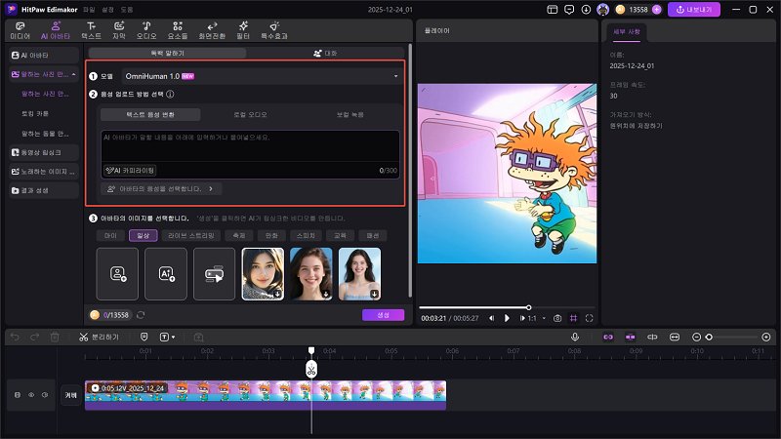781x439 pixels.
Task: Click the avatar script text input field
Action: pyautogui.click(x=250, y=145)
